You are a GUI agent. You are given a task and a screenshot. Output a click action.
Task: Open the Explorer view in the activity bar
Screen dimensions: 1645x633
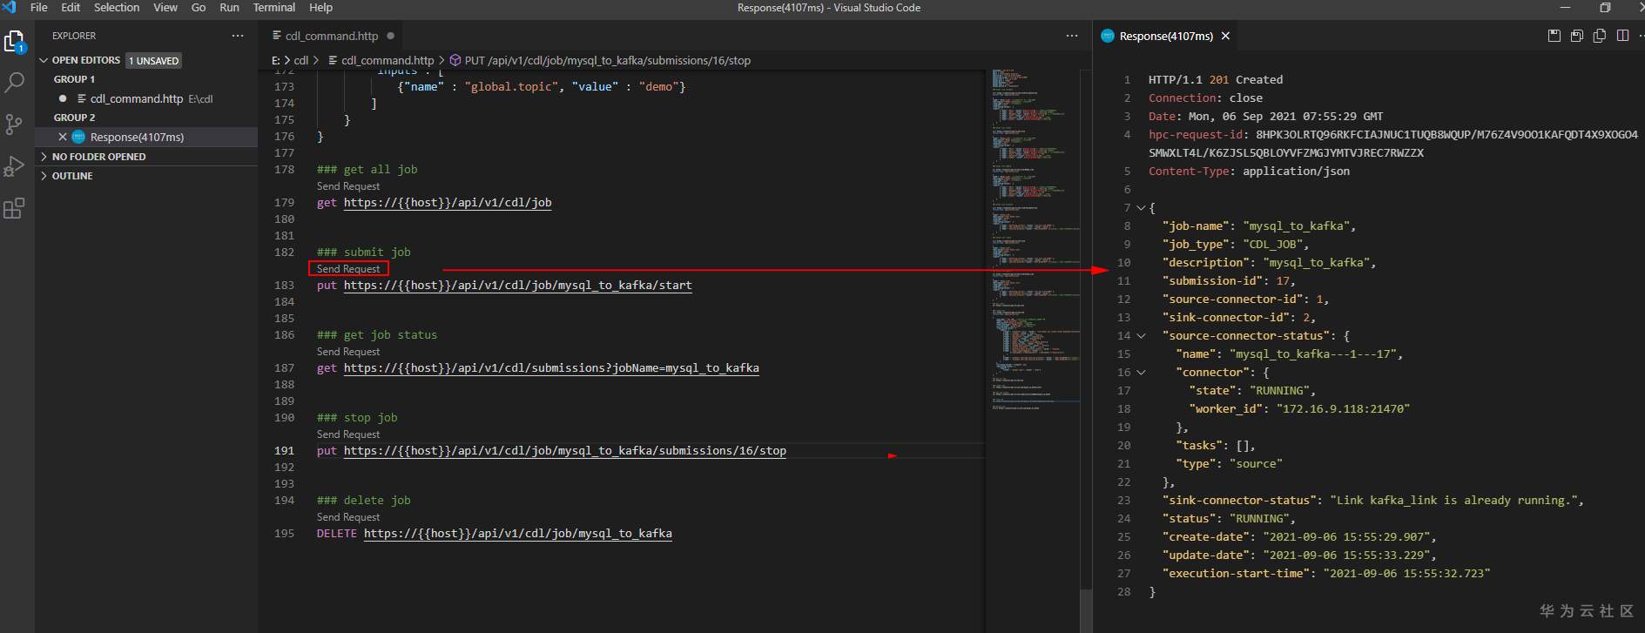coord(15,42)
